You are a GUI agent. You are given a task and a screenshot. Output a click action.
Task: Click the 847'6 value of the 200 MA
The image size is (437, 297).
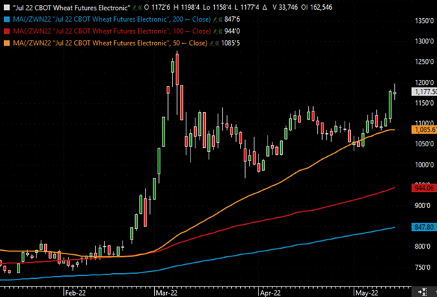tap(232, 20)
